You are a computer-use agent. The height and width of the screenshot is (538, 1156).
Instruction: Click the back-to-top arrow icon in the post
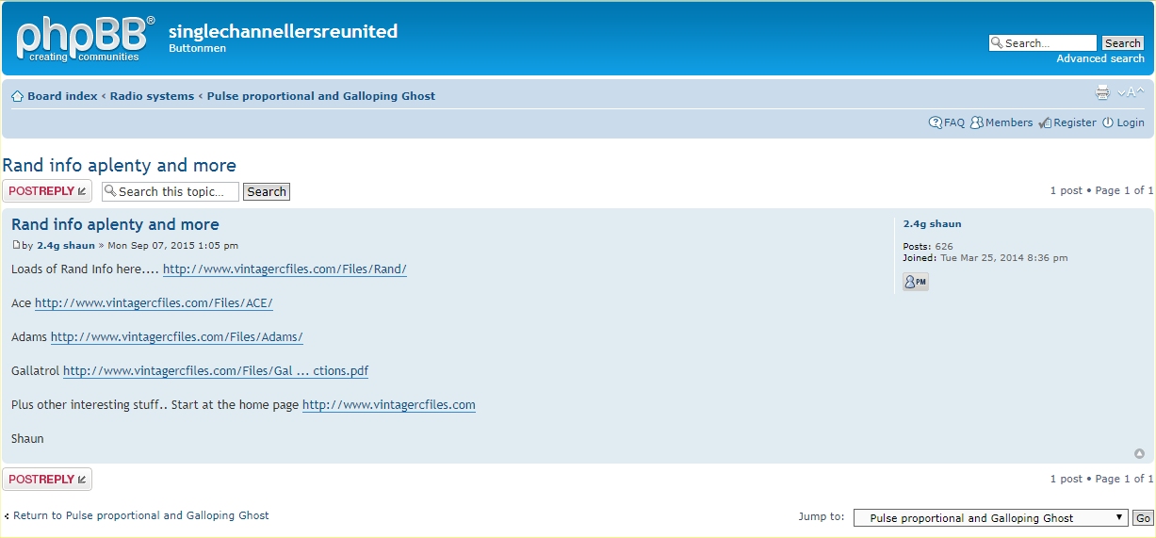1139,453
